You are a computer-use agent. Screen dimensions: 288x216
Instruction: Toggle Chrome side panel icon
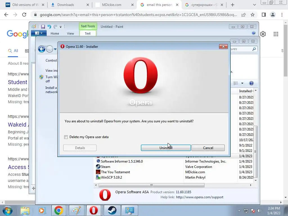tap(264, 15)
